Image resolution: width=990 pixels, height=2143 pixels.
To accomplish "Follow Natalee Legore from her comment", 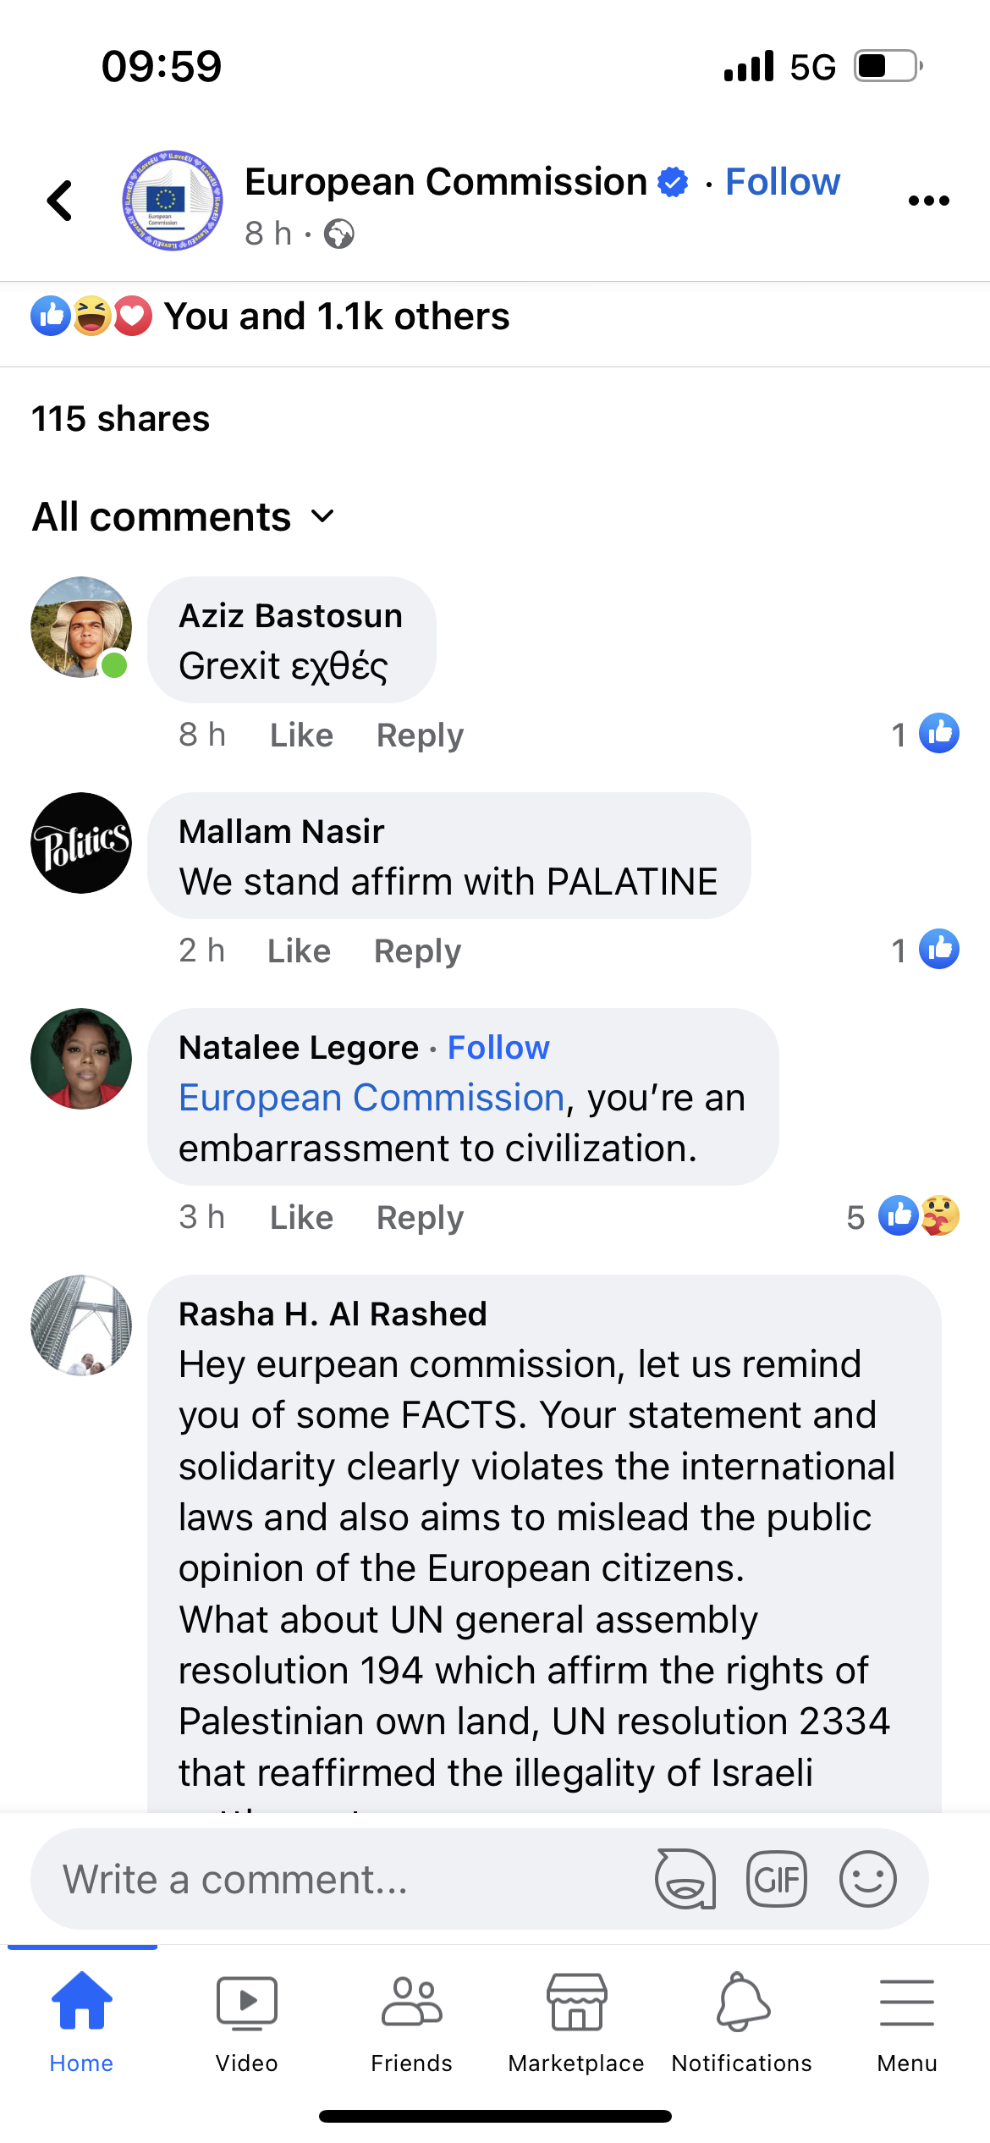I will pyautogui.click(x=498, y=1048).
